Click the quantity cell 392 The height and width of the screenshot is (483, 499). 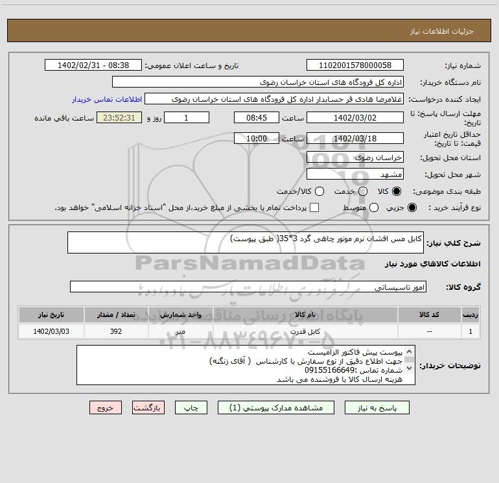tap(116, 331)
